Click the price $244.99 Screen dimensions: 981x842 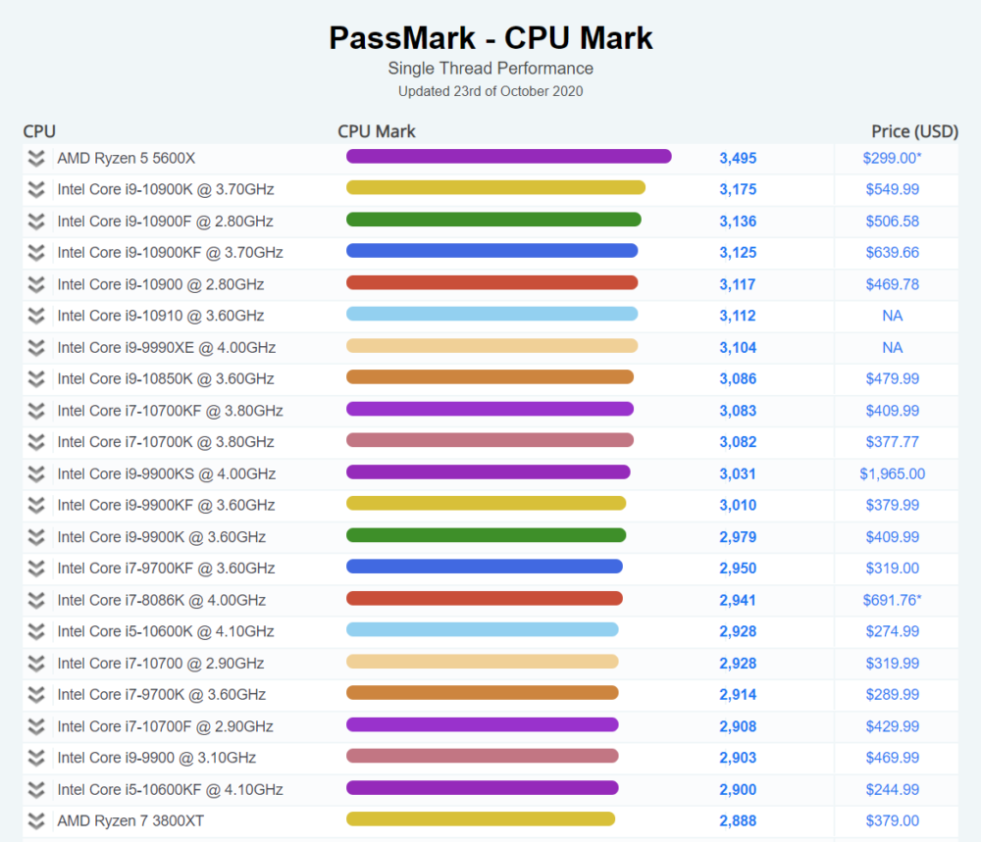[892, 789]
